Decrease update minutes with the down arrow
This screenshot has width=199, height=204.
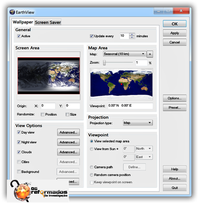(132, 37)
